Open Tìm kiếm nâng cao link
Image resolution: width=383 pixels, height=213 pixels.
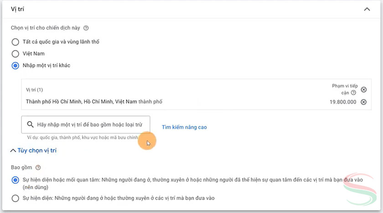[x=184, y=127]
